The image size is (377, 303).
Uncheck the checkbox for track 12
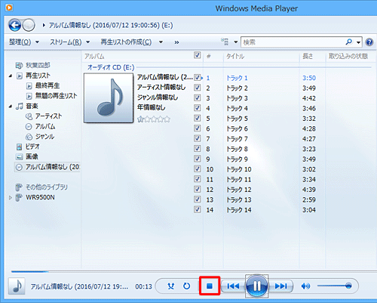pyautogui.click(x=198, y=189)
